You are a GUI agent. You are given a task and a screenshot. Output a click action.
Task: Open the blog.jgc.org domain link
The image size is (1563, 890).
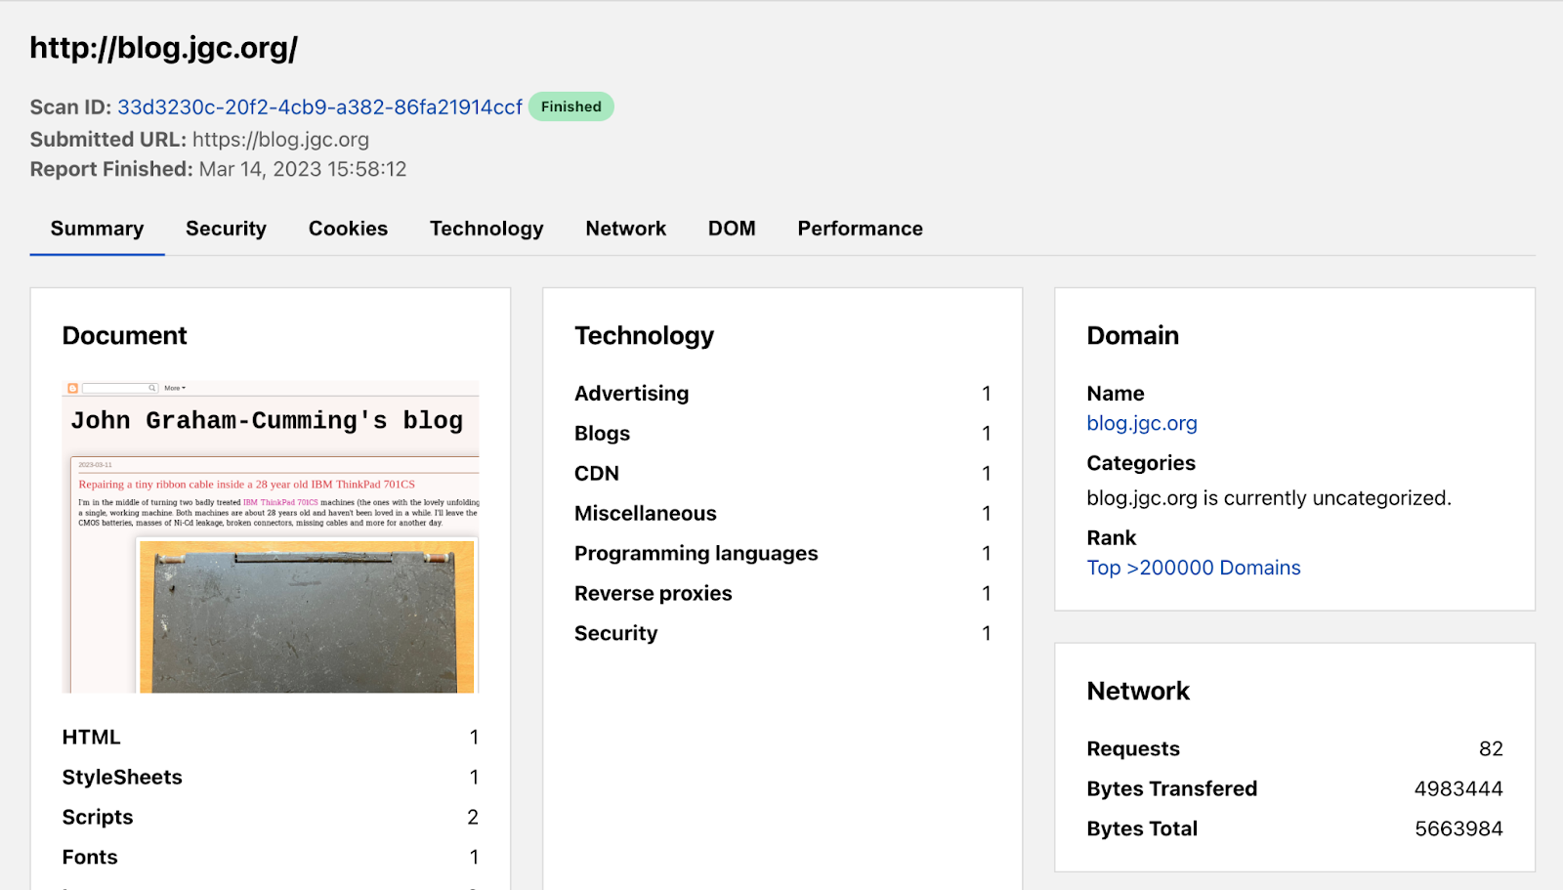1141,424
